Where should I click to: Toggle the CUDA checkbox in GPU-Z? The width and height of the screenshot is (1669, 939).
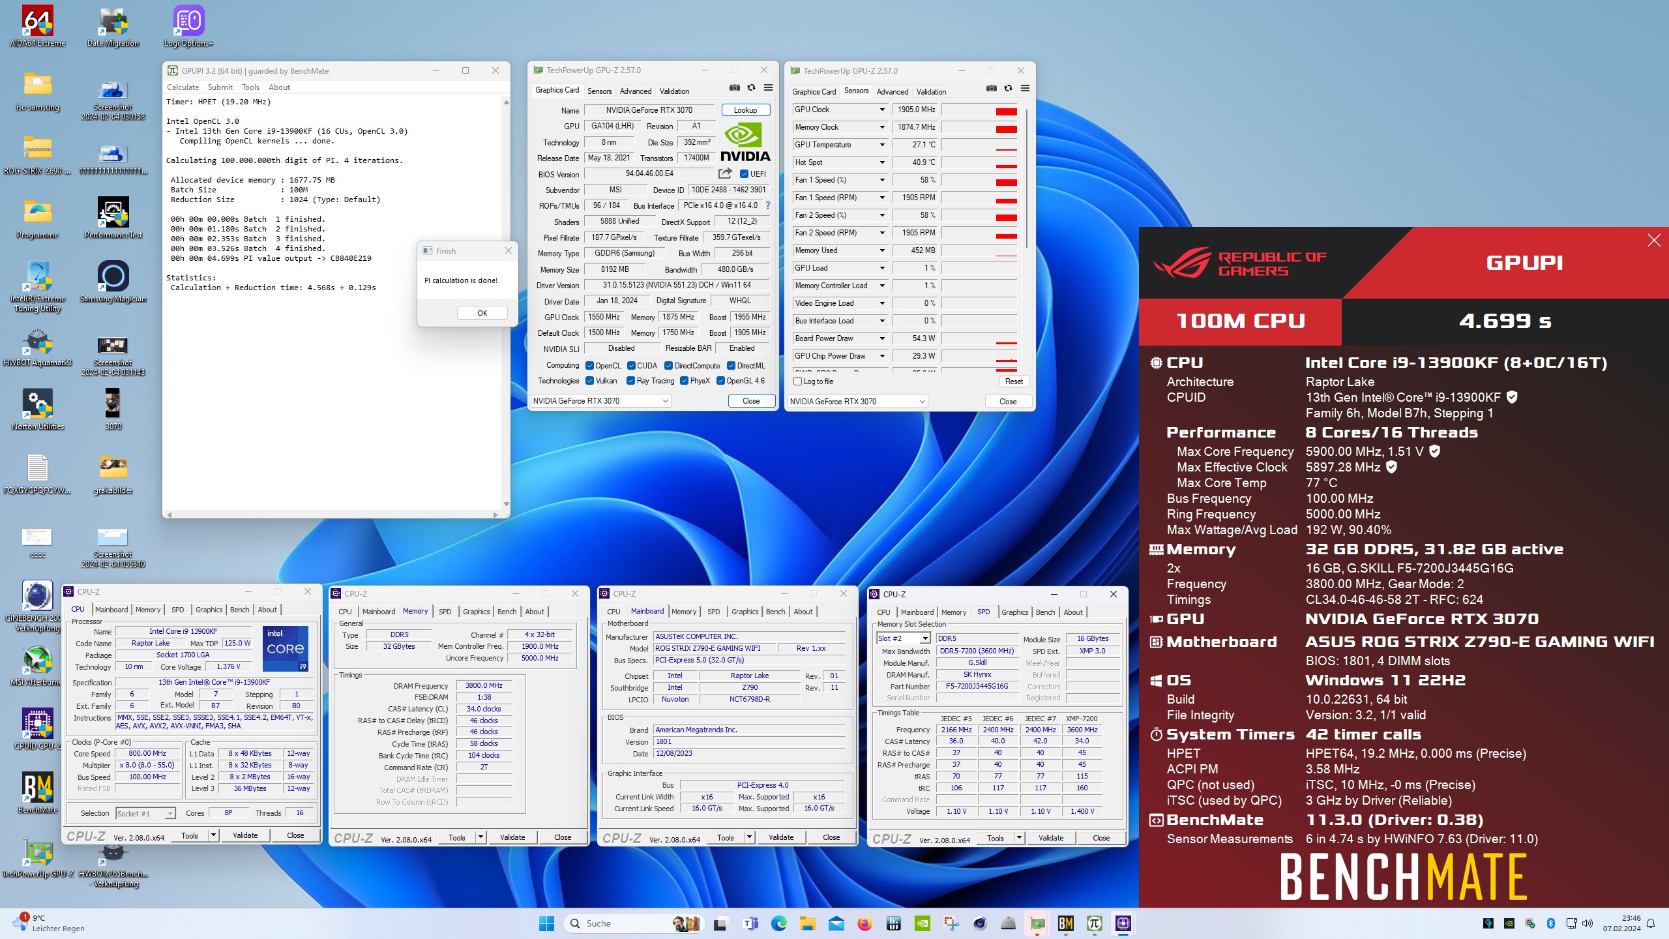[631, 366]
